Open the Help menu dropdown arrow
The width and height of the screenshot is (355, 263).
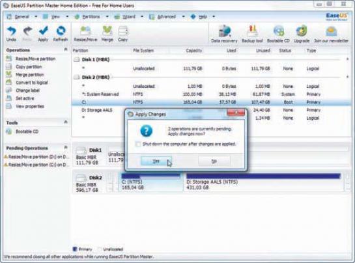[214, 16]
